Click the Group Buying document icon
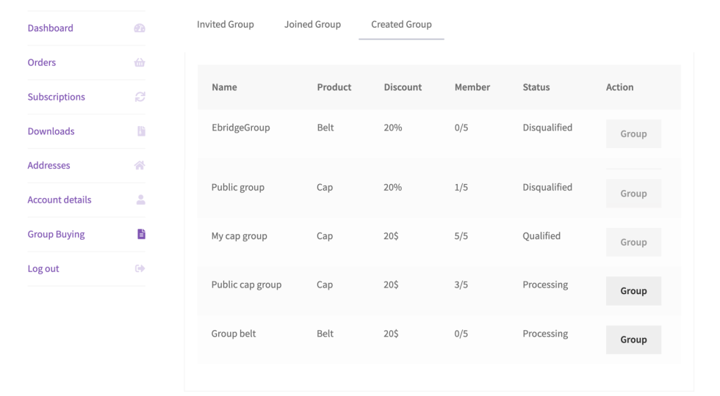Viewport: 720px width, 396px height. [x=141, y=234]
